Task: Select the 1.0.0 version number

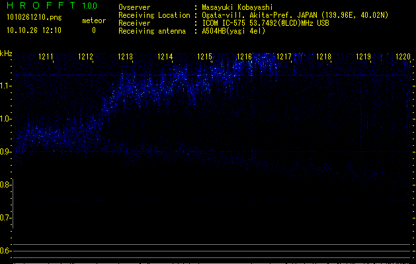Action: click(90, 6)
